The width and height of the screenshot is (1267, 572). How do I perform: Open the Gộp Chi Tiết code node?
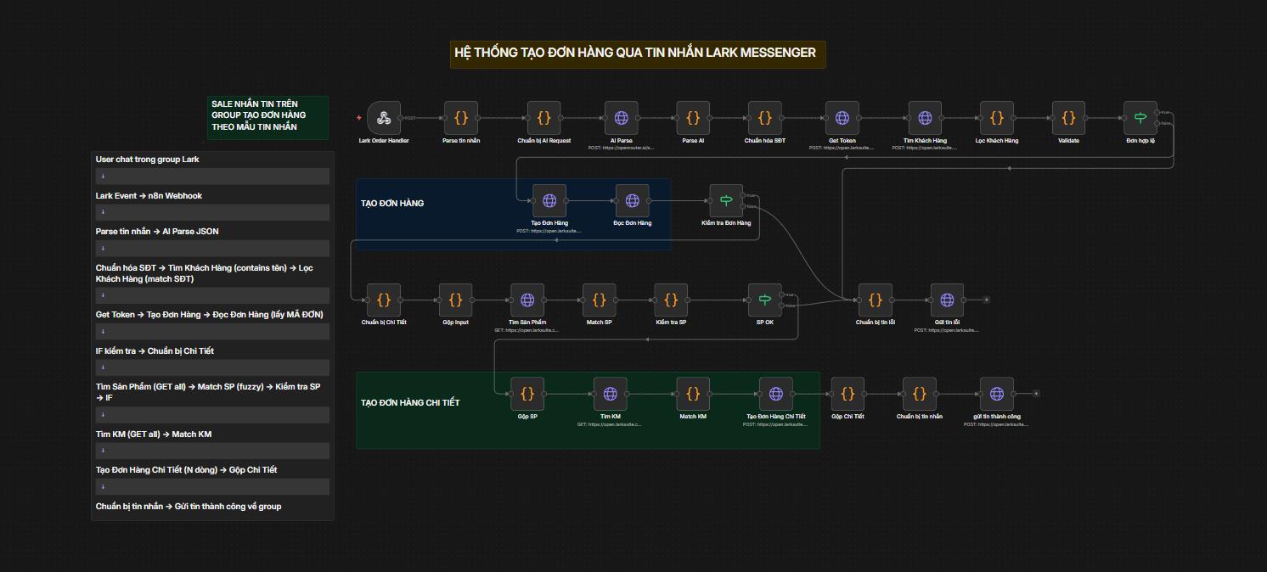click(847, 394)
